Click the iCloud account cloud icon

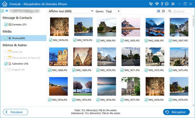coord(6,11)
